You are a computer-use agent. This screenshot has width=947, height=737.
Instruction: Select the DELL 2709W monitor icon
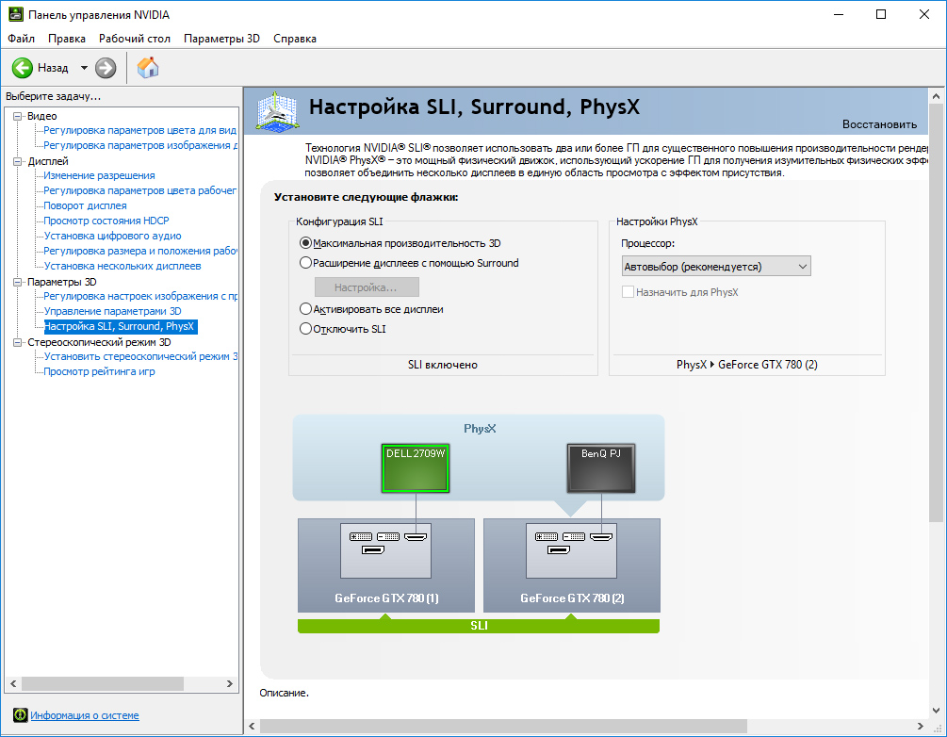pos(416,468)
